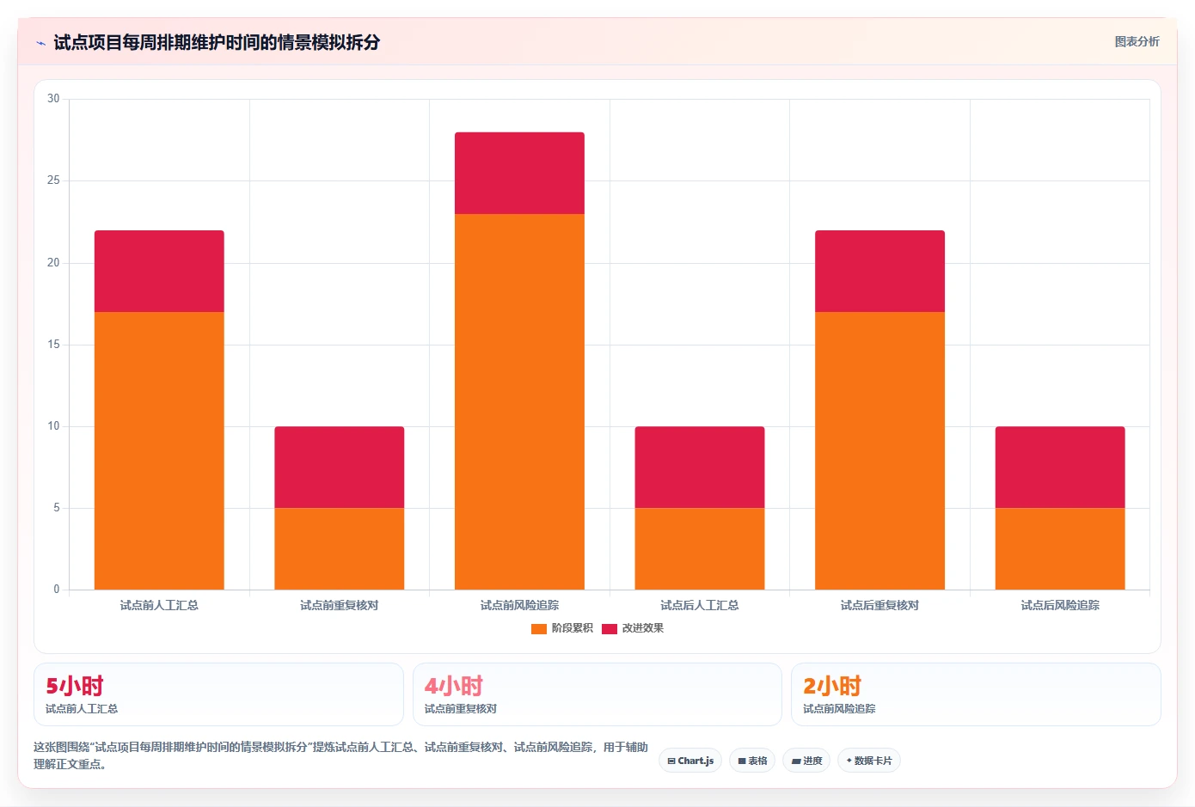Click the x-axis label 试点前人工汇总
1195x807 pixels.
159,605
